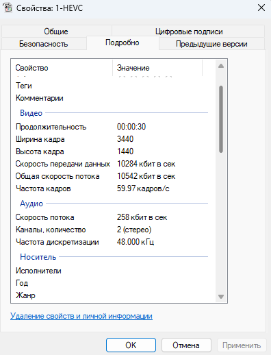Click the Значение column header
This screenshot has width=271, height=355.
coord(157,68)
